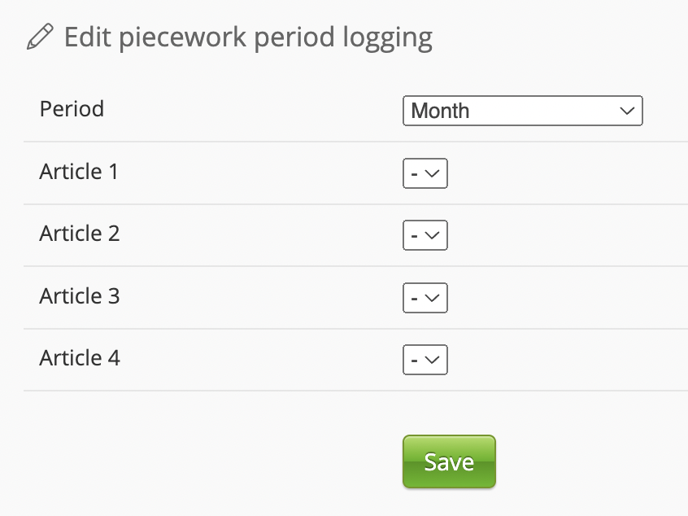Expand the Article 1 dropdown

[x=425, y=173]
